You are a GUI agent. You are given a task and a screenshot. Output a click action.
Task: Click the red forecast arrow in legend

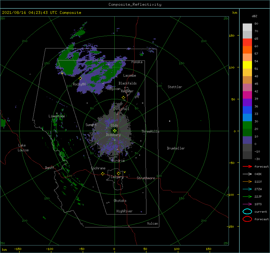[247, 166]
